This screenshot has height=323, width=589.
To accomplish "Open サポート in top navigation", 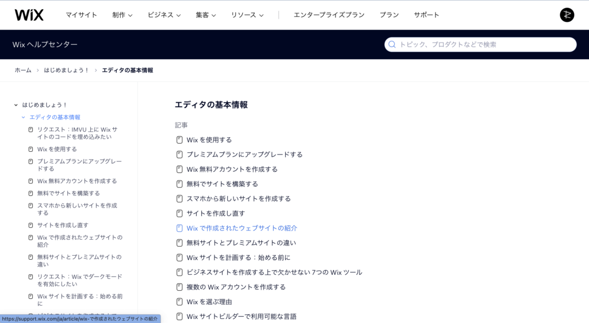I will [x=426, y=15].
